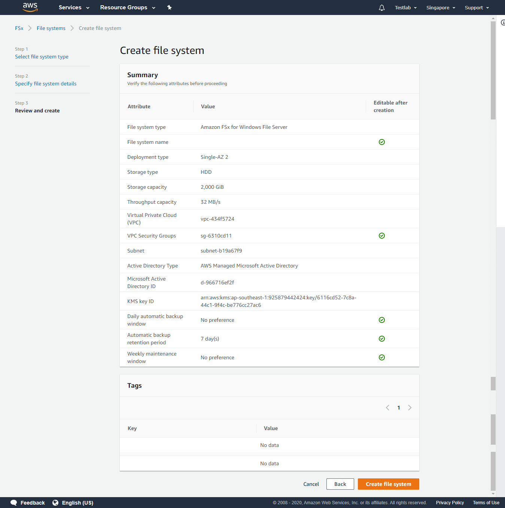Viewport: 505px width, 508px height.
Task: Select tags page number 1
Action: point(399,408)
